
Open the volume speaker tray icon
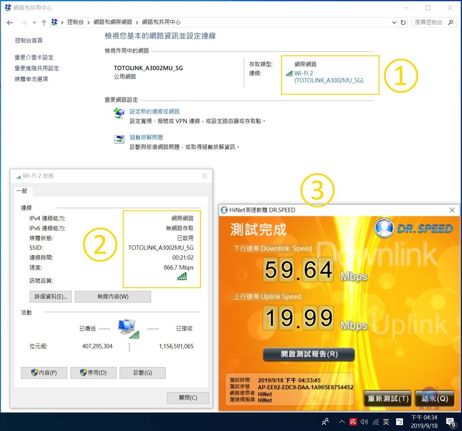[364, 422]
